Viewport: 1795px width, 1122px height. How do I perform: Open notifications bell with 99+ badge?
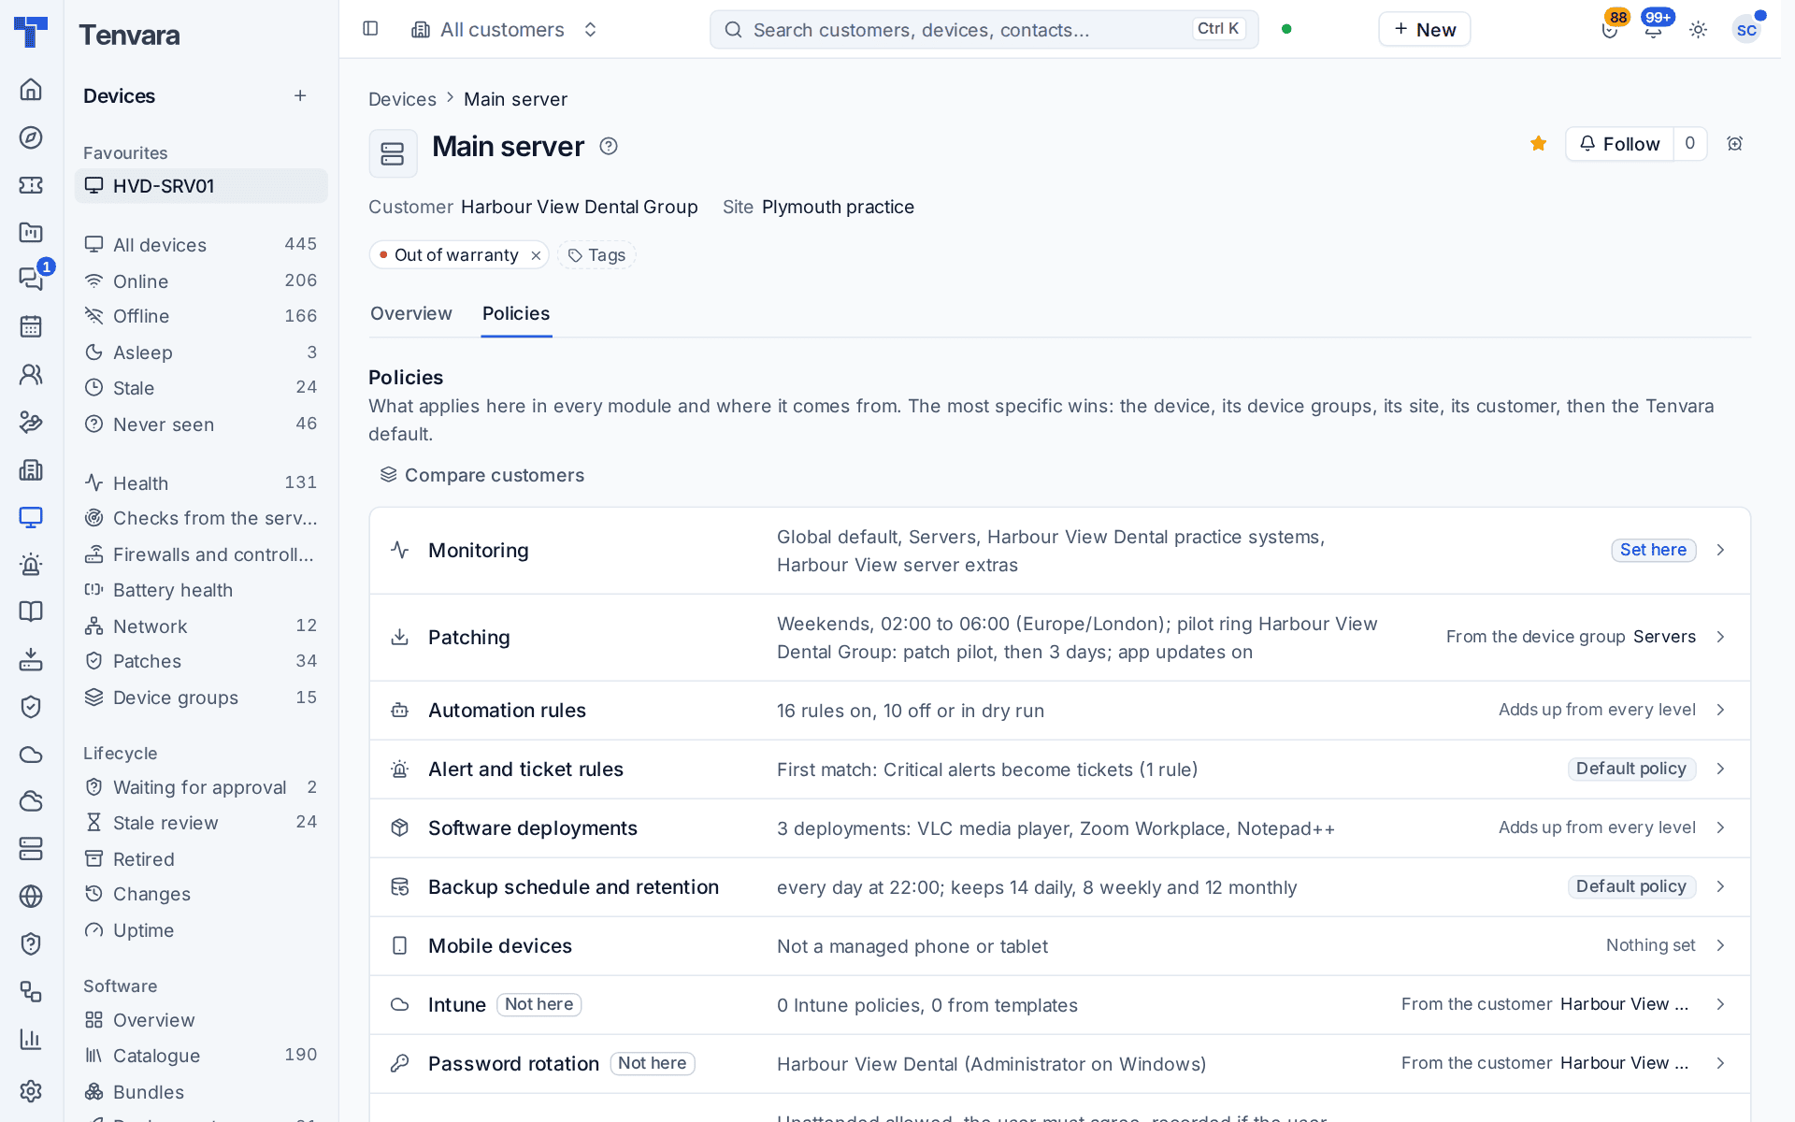pyautogui.click(x=1654, y=29)
